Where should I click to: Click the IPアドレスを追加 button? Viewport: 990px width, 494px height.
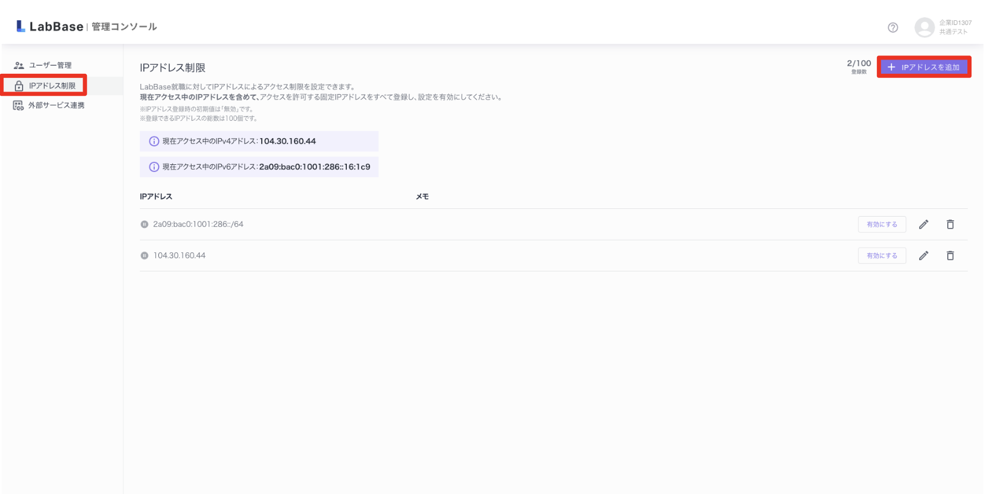(x=924, y=67)
